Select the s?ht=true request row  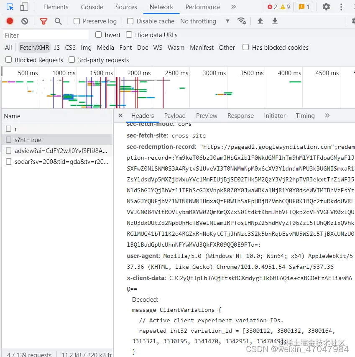[x=57, y=140]
